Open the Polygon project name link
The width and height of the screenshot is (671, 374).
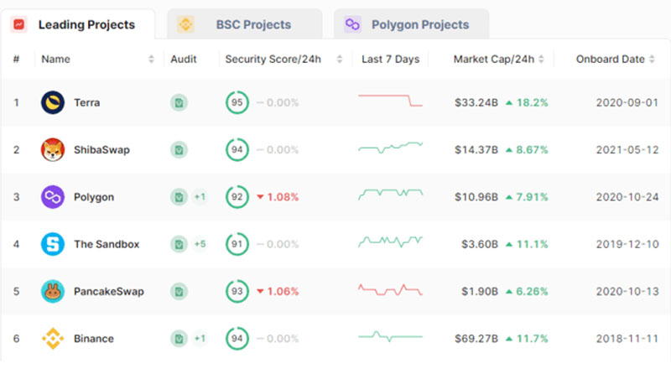tap(94, 197)
